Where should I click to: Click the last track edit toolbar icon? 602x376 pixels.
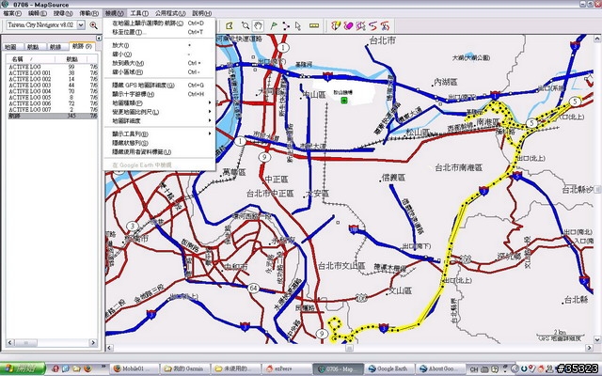[x=385, y=25]
